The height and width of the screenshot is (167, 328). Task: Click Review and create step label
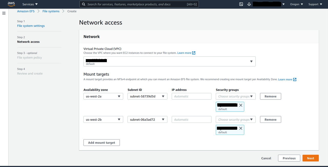pyautogui.click(x=30, y=74)
